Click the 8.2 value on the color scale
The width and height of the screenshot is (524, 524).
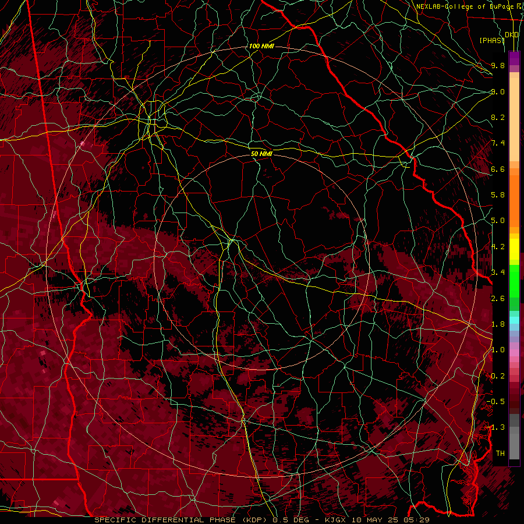[498, 117]
